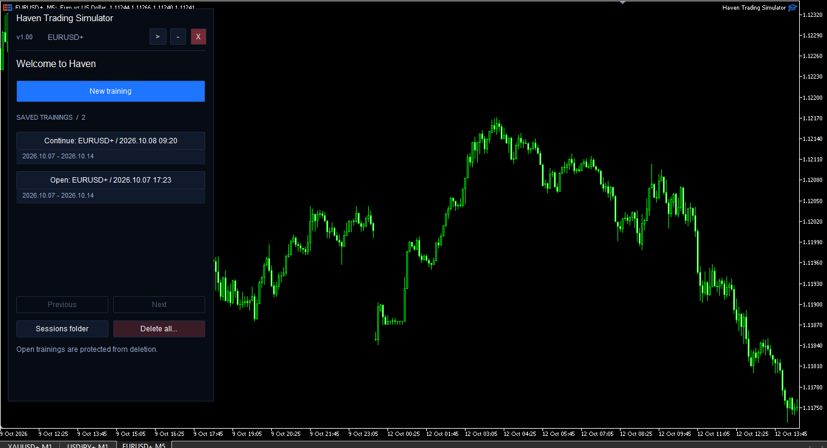Minimize the Haven panel using the - button

(178, 37)
